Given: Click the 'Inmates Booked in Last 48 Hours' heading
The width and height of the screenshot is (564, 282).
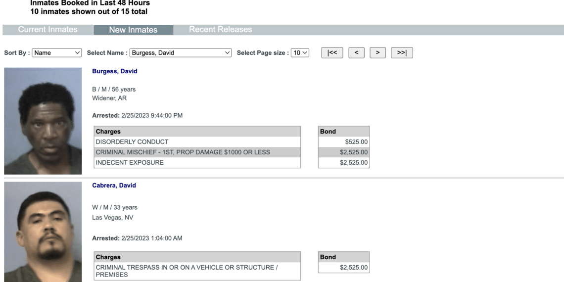Looking at the screenshot, I should (x=90, y=3).
